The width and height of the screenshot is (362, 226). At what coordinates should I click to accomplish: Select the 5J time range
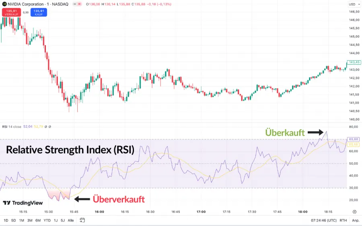click(63, 220)
